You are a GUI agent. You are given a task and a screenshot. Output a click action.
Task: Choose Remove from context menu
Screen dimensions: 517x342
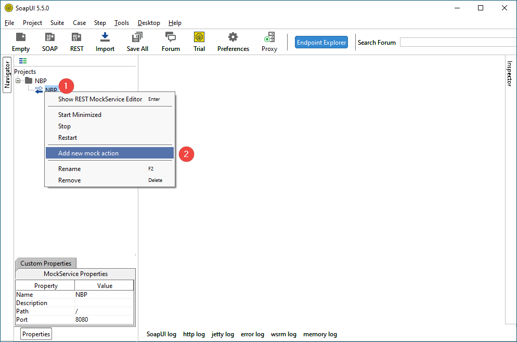[x=109, y=180]
